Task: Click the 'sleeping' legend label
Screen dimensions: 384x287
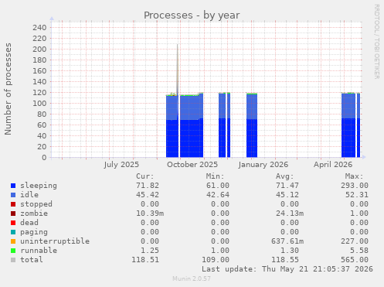Action: click(39, 186)
